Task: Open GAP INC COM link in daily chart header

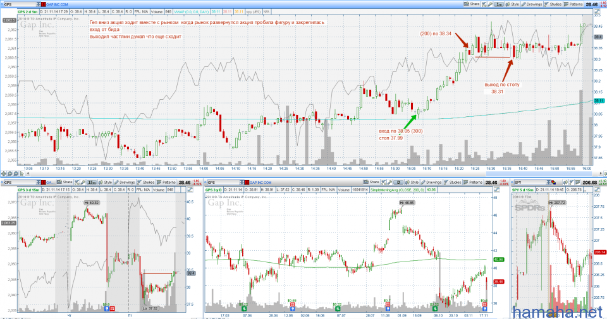Action: pos(261,183)
